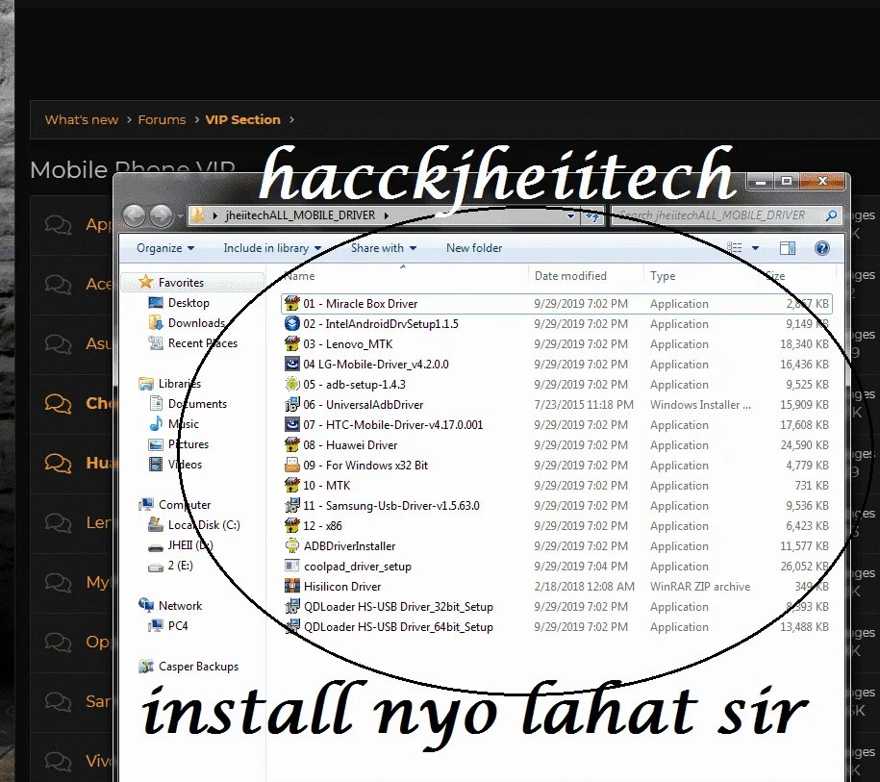880x782 pixels.
Task: Select the 11 - Samsung-Usb-Driver-v1.5.63.0 icon
Action: pos(291,505)
